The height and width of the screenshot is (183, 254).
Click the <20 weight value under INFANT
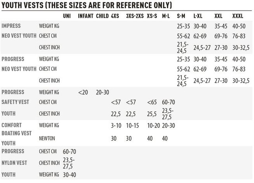coord(83,92)
